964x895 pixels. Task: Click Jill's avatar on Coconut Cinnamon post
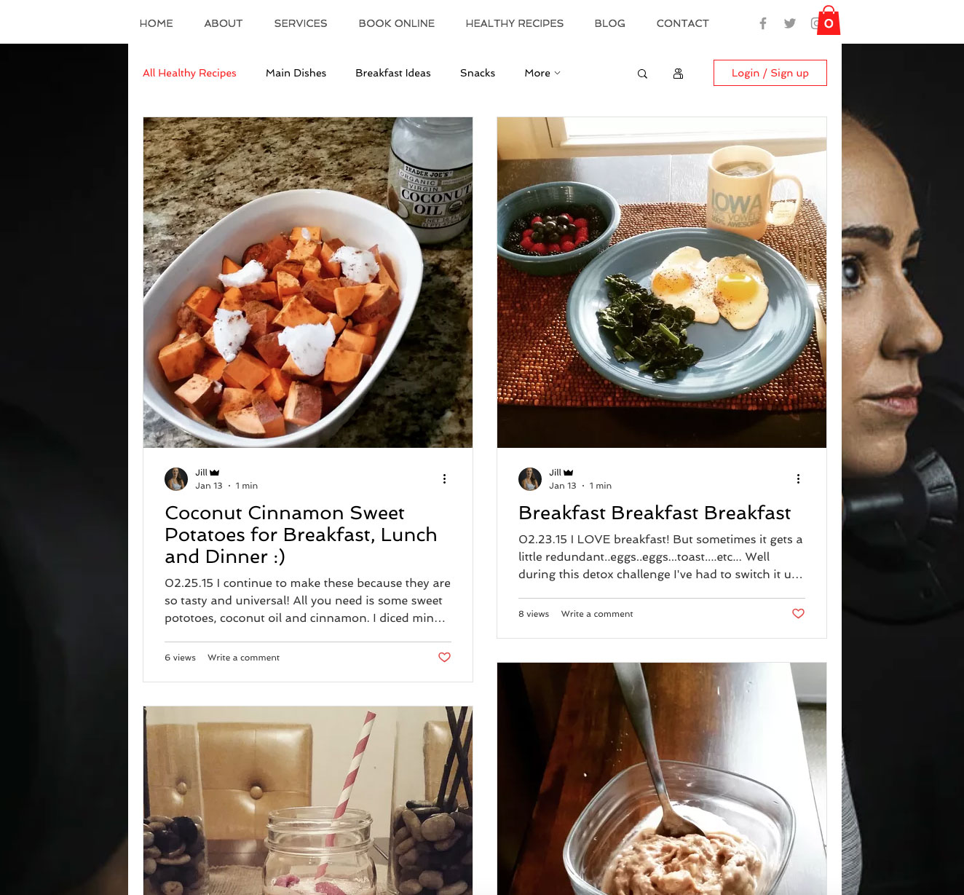(x=176, y=479)
